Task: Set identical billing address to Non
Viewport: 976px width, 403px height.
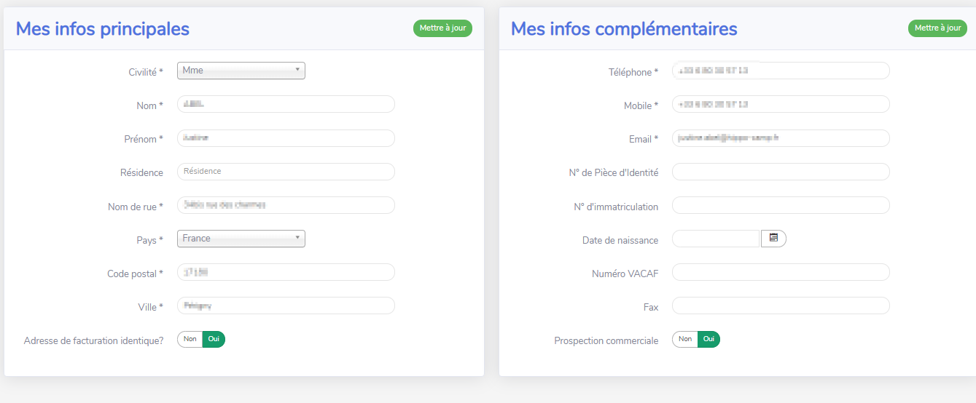Action: pos(190,339)
